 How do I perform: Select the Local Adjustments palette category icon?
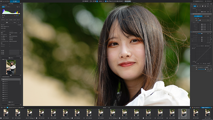(205, 6)
